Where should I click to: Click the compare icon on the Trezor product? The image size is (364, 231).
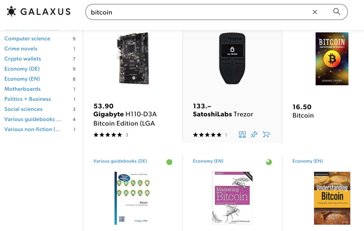point(242,135)
